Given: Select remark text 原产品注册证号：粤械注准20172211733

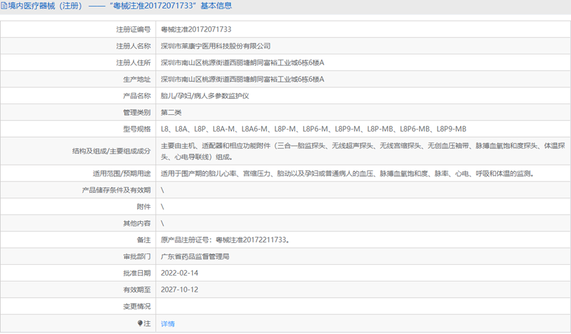Looking at the screenshot, I should [x=225, y=240].
